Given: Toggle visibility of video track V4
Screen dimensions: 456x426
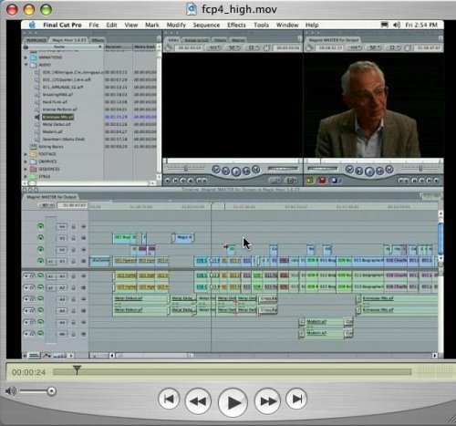Looking at the screenshot, I should coord(40,226).
